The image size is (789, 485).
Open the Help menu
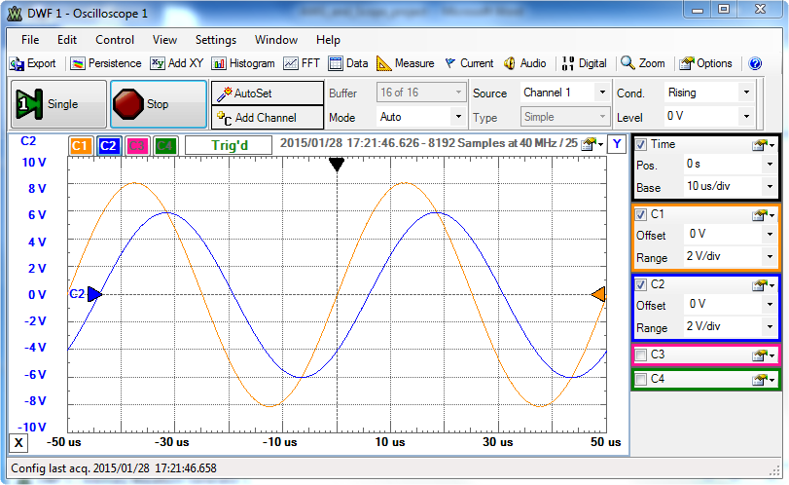[328, 40]
